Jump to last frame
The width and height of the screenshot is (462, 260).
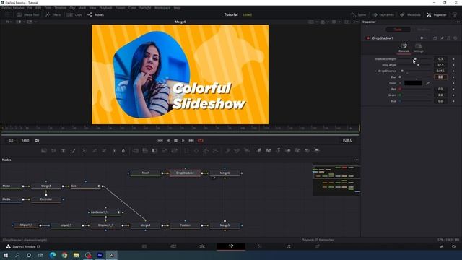pos(191,141)
